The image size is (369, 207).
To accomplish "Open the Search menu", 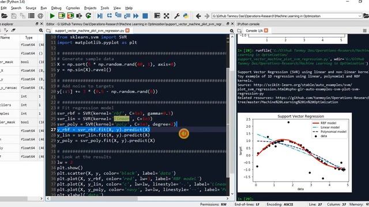I will coord(16,8).
